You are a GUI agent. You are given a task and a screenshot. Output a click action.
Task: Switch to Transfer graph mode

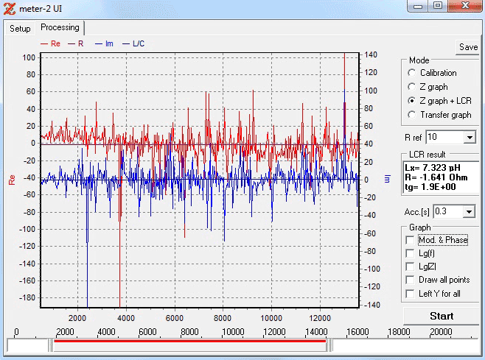click(x=411, y=115)
